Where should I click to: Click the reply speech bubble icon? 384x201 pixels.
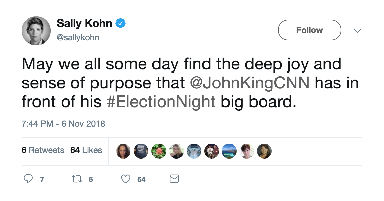[x=28, y=179]
